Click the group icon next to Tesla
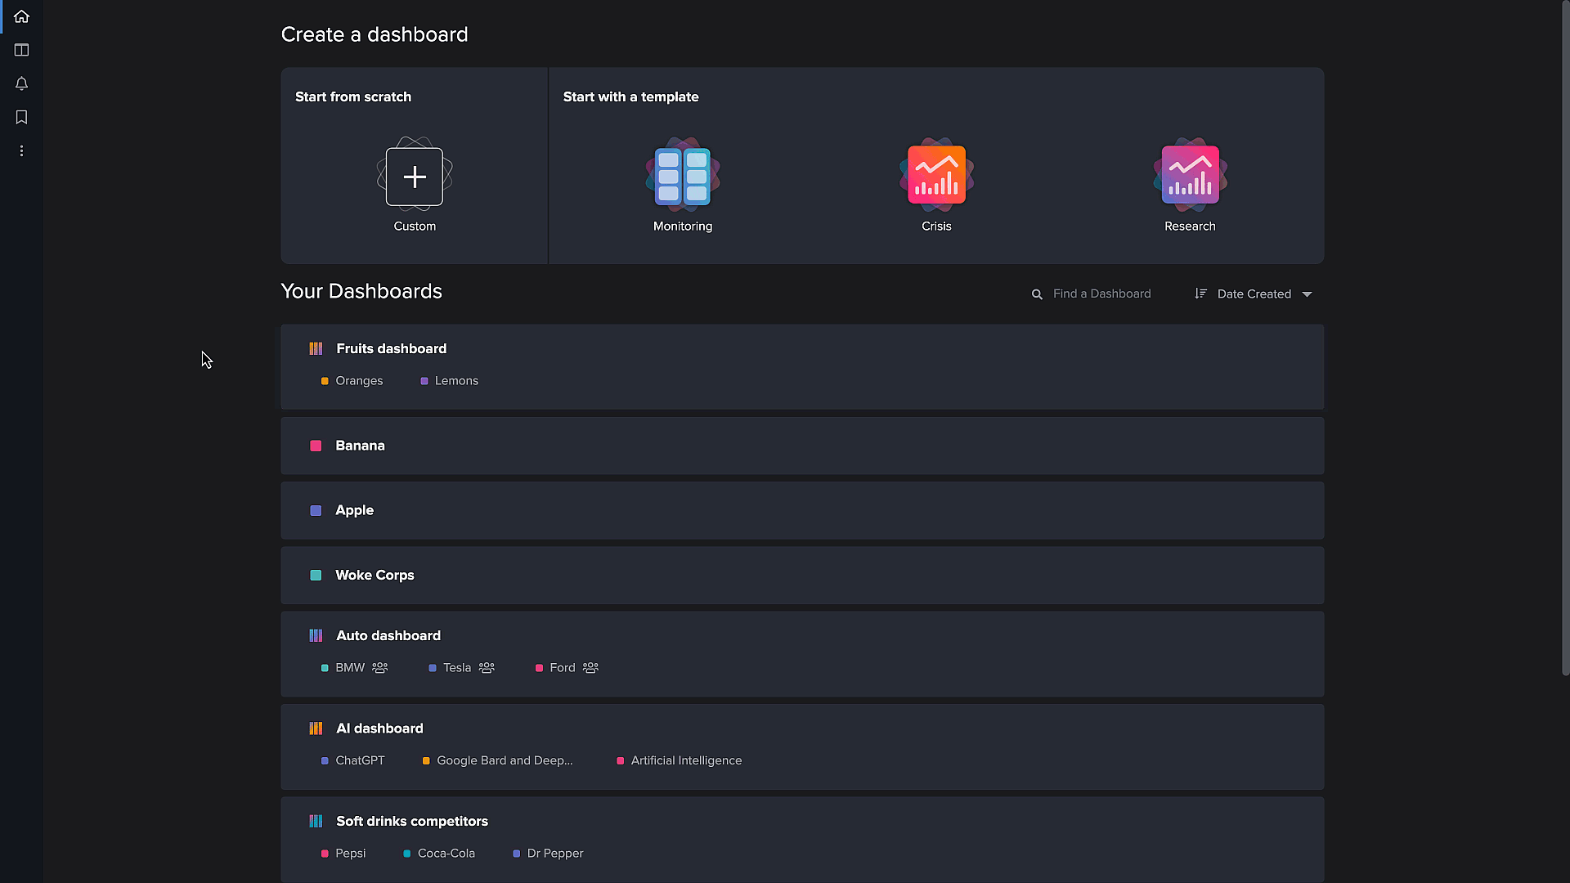 point(487,668)
